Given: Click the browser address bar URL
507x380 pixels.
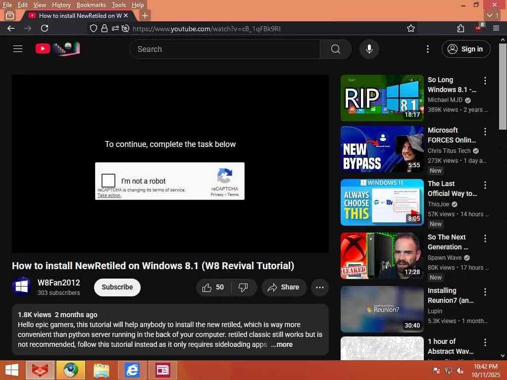Looking at the screenshot, I should (206, 29).
